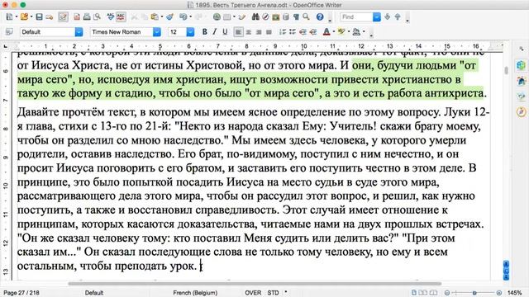Open Styles and Formatting icon
529x297 pixels.
pyautogui.click(x=9, y=32)
